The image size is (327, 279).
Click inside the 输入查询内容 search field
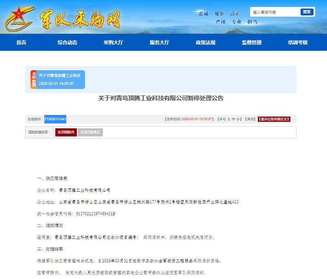point(275,12)
